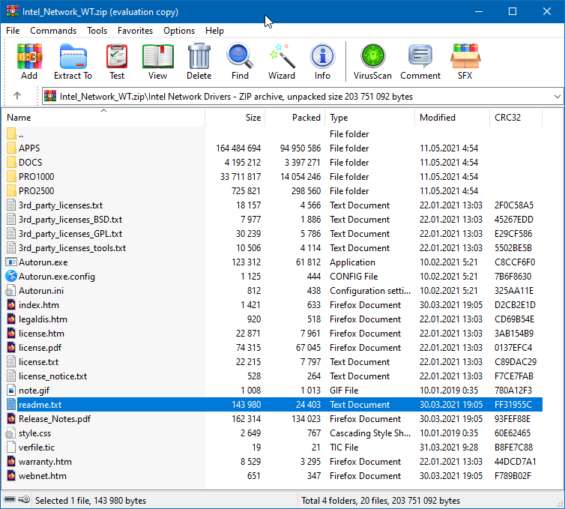
Task: Open the Find magnifier tool
Action: click(240, 61)
